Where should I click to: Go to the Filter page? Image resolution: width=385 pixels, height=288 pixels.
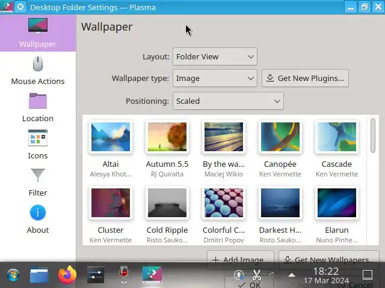(x=38, y=182)
